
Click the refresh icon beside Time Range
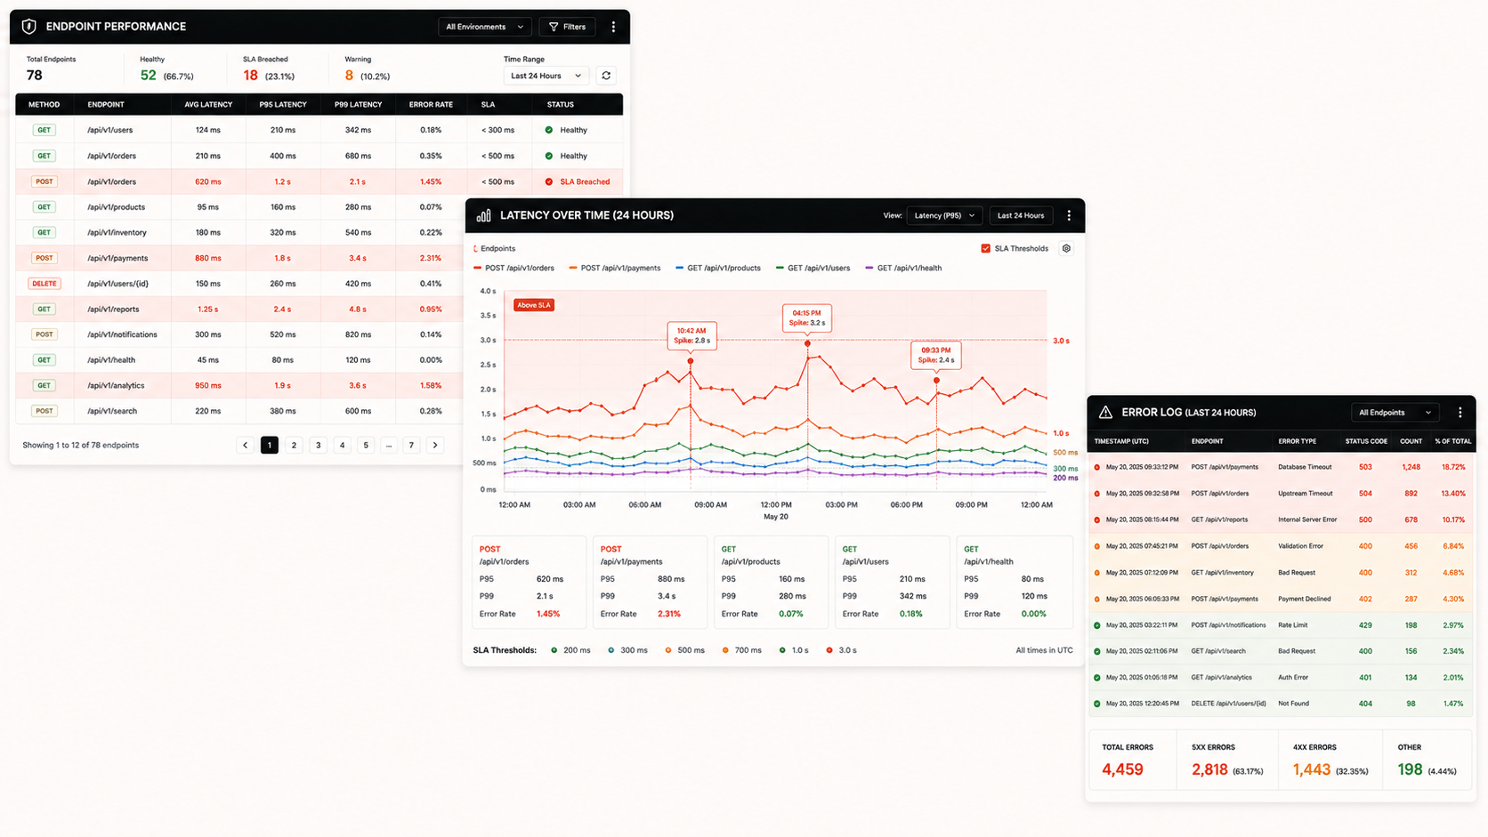[606, 76]
